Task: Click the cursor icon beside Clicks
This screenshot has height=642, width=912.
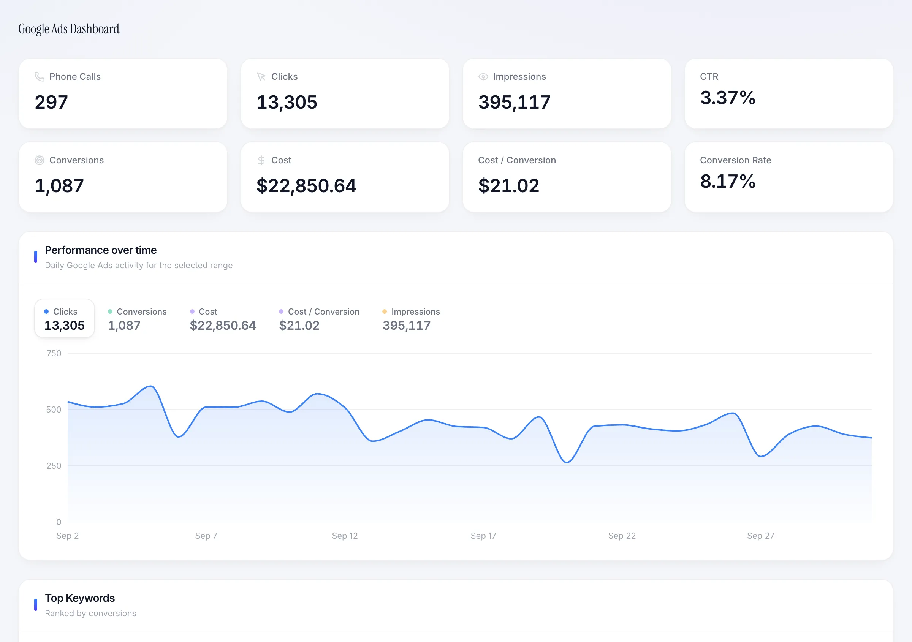Action: 261,77
